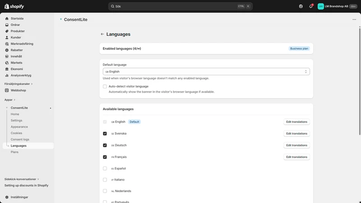Click the Analysverktyg bar chart icon

coord(7,75)
